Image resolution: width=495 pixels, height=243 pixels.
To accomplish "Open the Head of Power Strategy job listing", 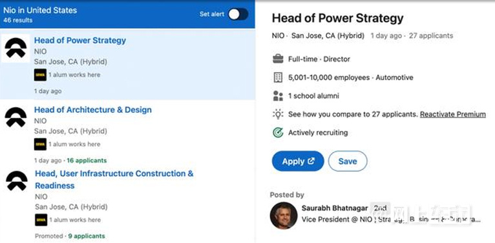I will coord(80,41).
